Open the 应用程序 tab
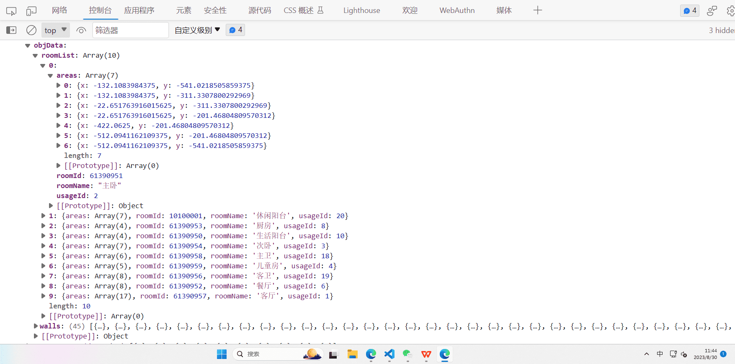This screenshot has height=364, width=735. coord(139,10)
